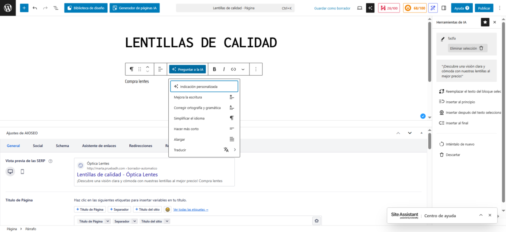Image resolution: width=506 pixels, height=232 pixels.
Task: Click Biblioteca de diseño button
Action: tap(86, 8)
